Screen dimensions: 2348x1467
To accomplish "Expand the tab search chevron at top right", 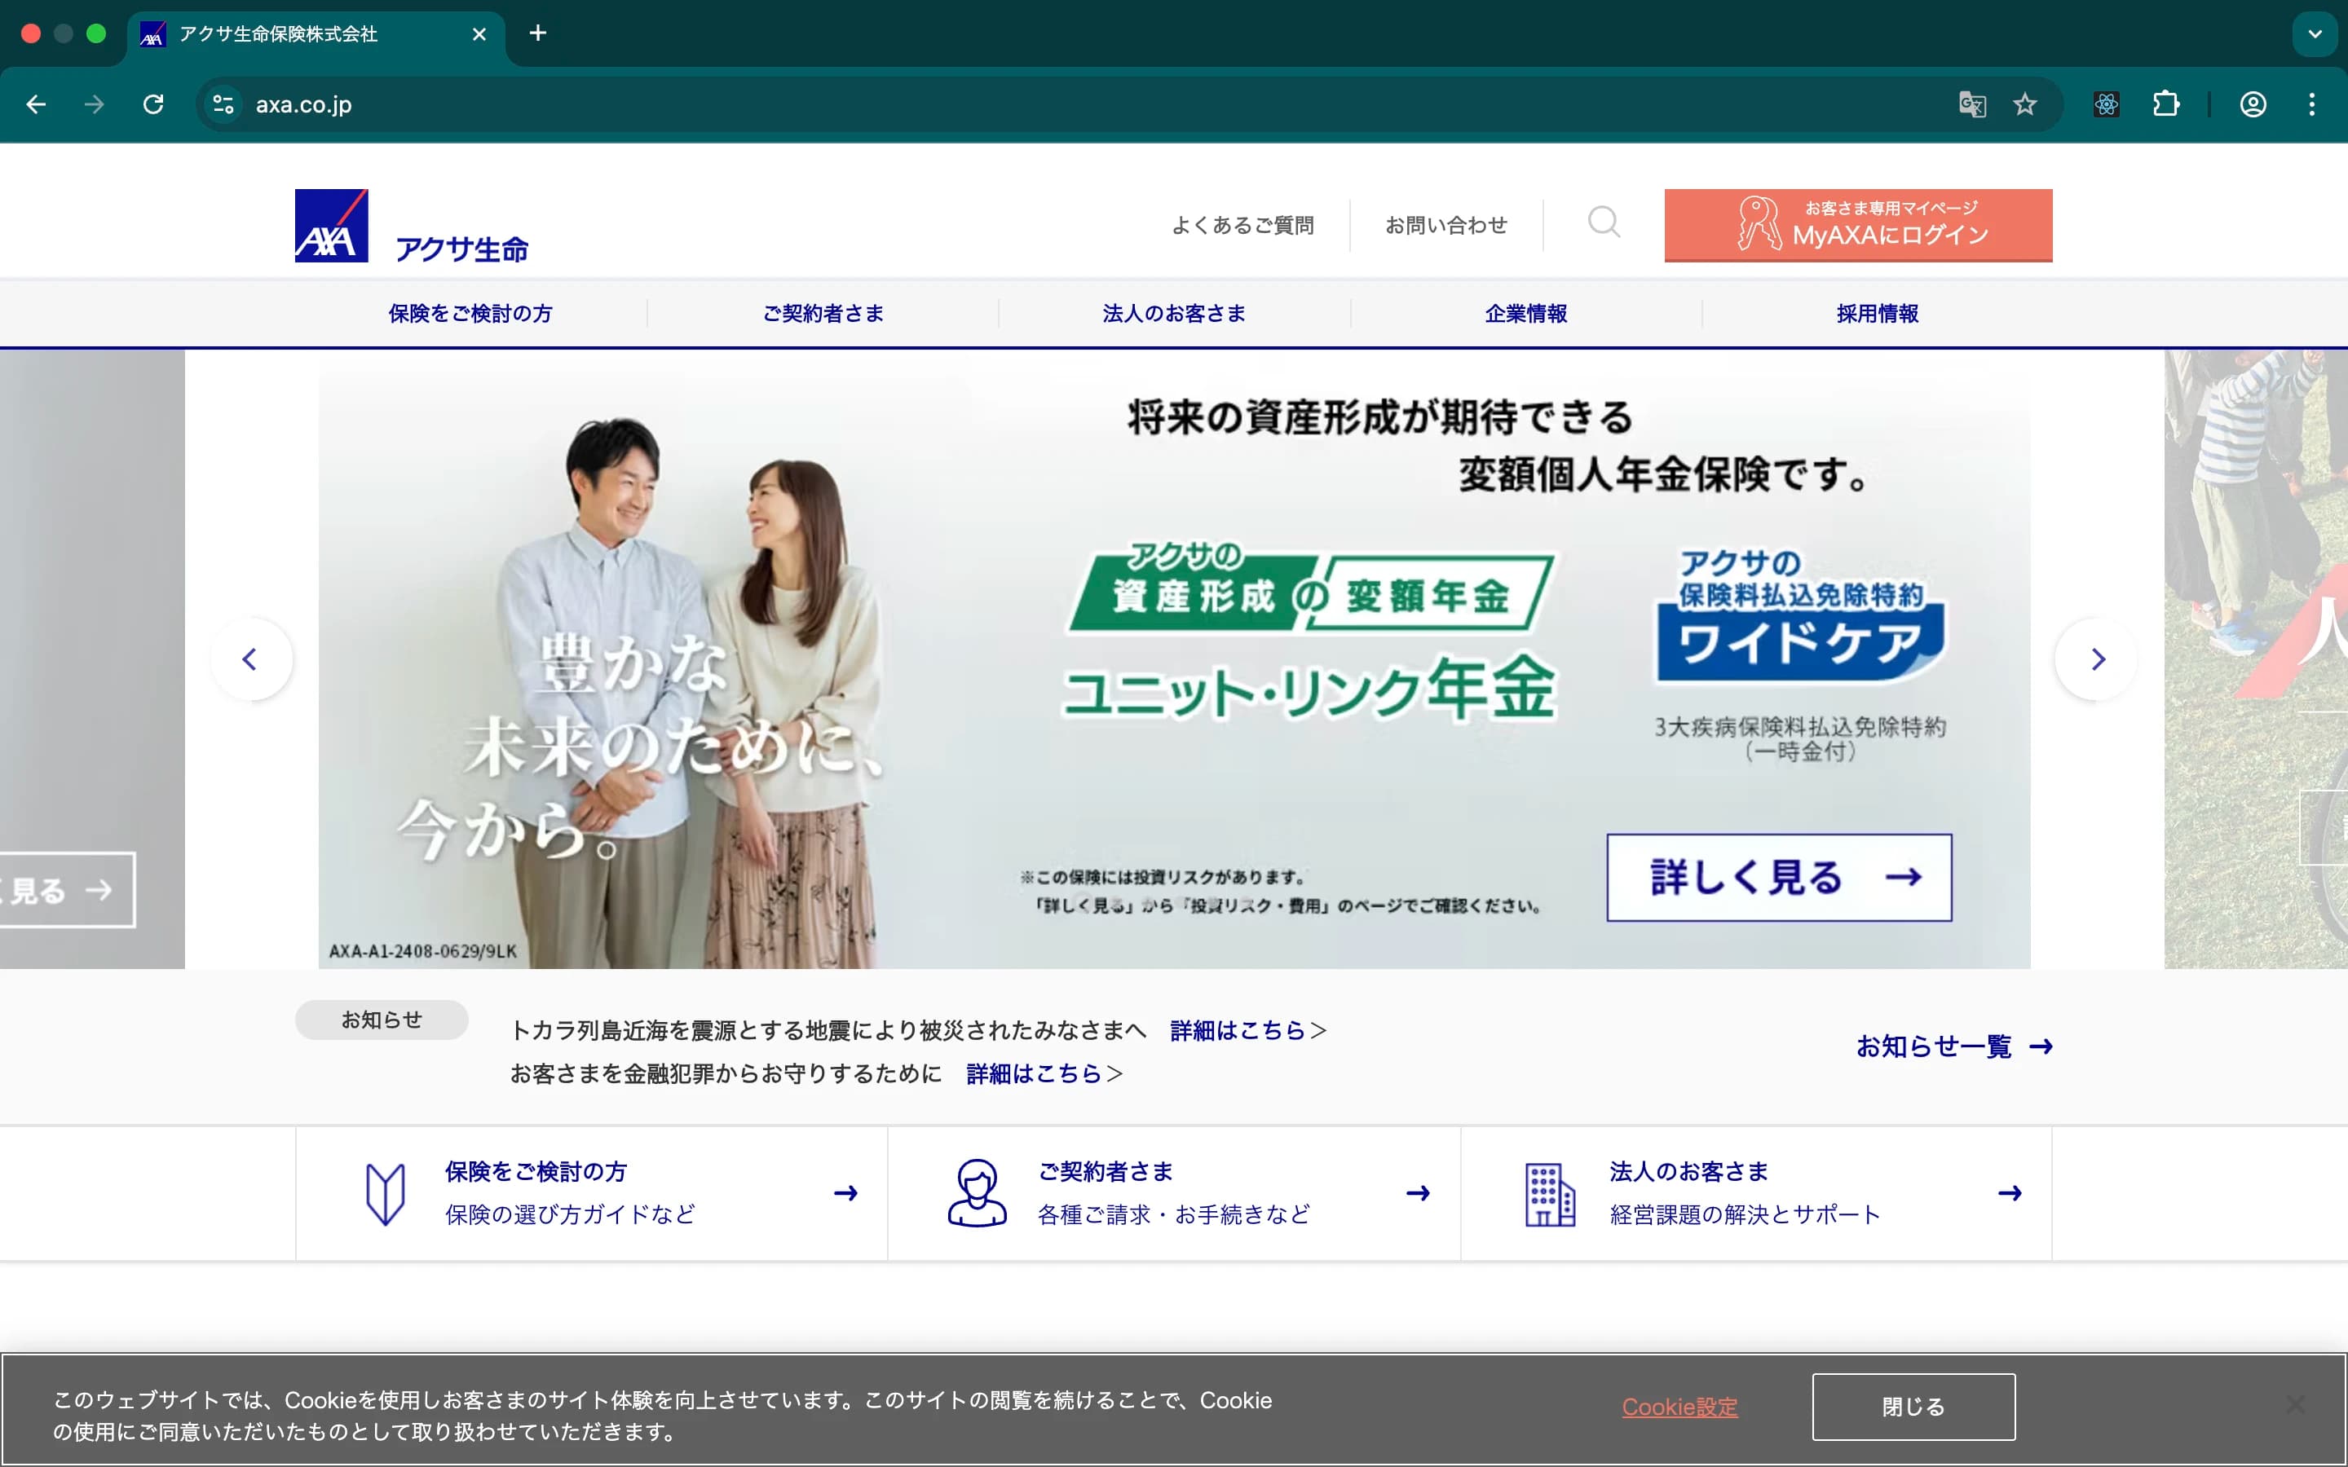I will [2315, 34].
